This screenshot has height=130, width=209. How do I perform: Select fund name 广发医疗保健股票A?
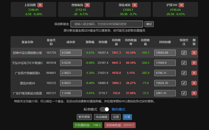click(27, 73)
